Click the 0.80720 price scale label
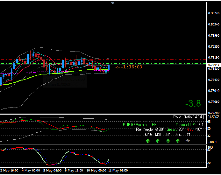 (214, 13)
